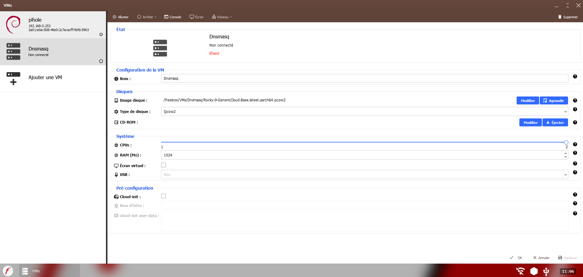
Task: Click the Éjecter button for CD-ROM
Action: click(555, 122)
